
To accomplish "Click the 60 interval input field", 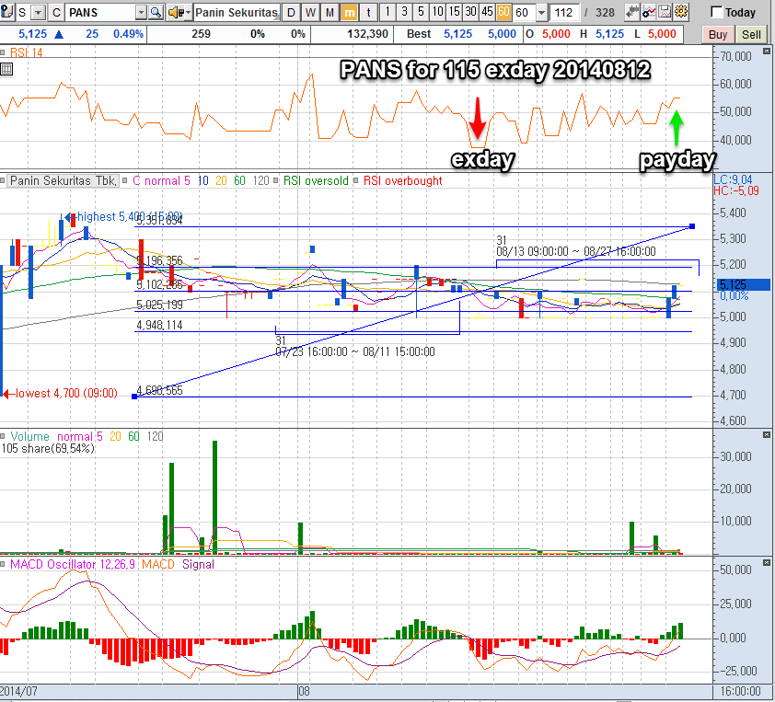I will pyautogui.click(x=525, y=12).
